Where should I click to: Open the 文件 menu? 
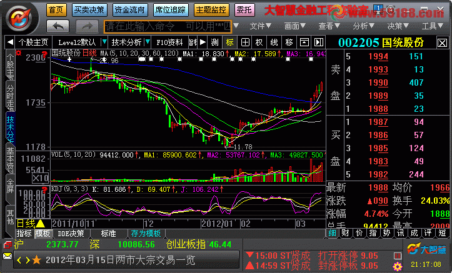pos(260,26)
